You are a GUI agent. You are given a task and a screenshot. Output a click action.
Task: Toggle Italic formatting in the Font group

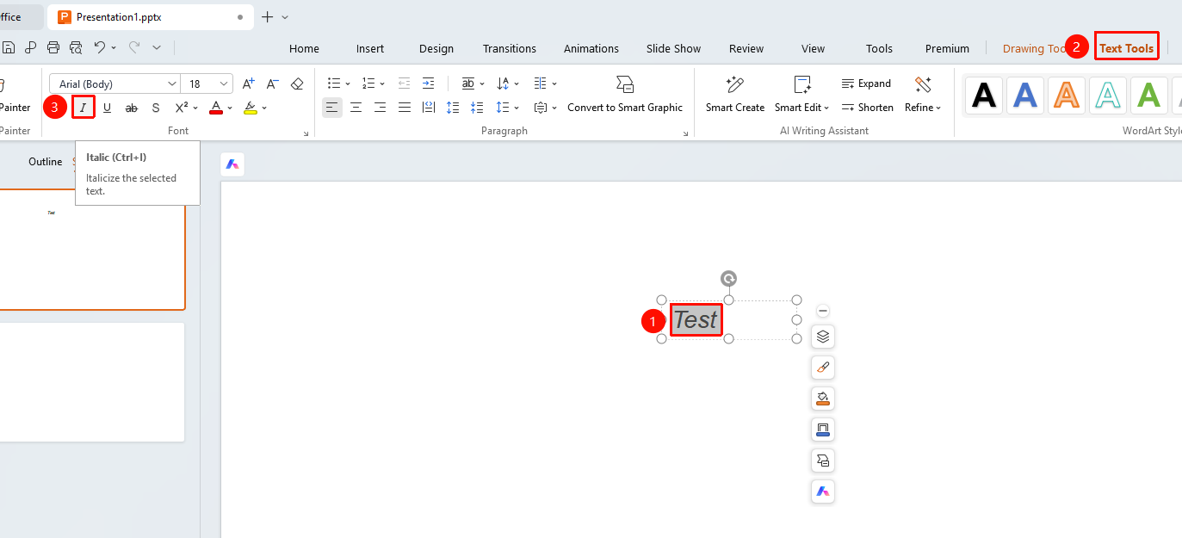(84, 108)
